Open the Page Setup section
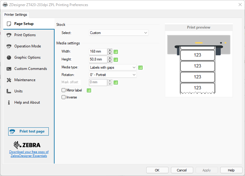245x176 pixels. tap(29, 24)
